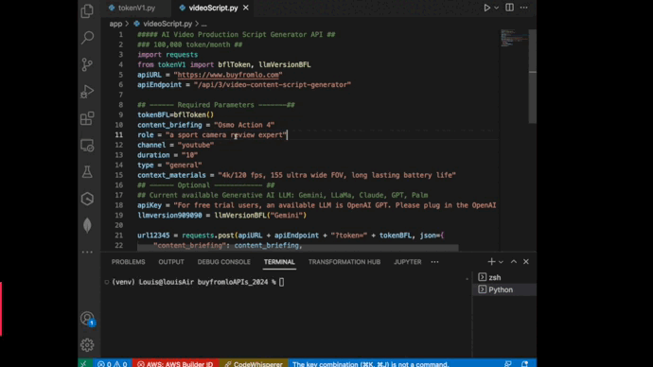Viewport: 653px width, 367px height.
Task: Run the Python file with play button
Action: (x=486, y=8)
